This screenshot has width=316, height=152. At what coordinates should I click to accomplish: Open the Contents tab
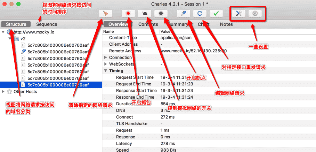(x=148, y=24)
